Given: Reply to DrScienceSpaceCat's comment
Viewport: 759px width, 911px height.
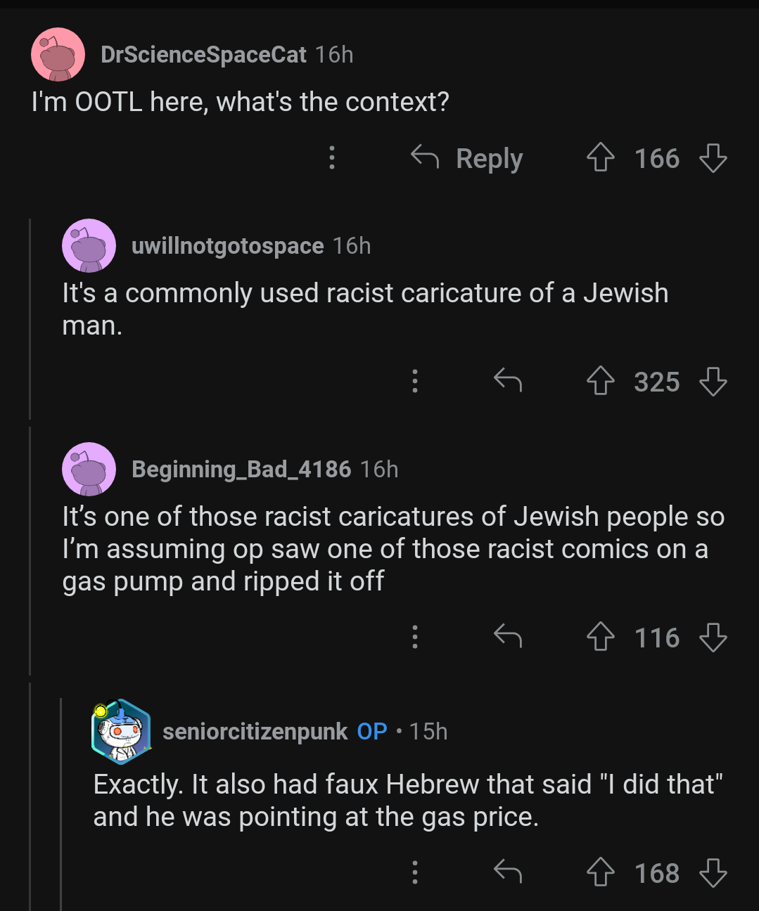Looking at the screenshot, I should [x=467, y=157].
